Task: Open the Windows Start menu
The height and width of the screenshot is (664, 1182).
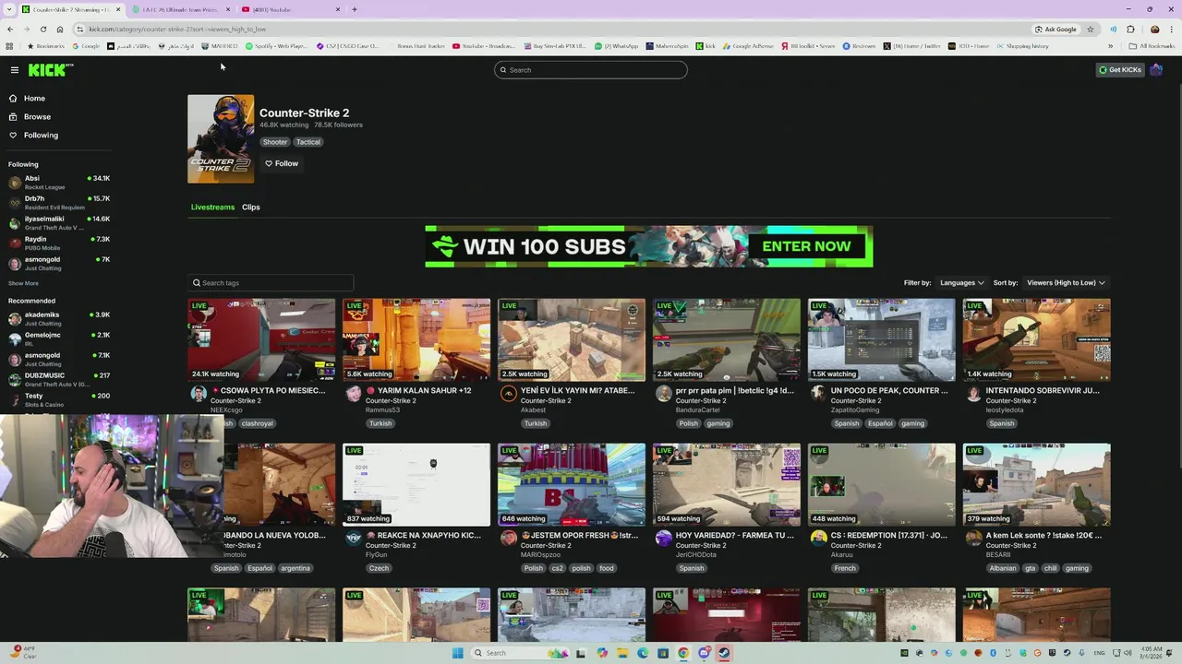Action: [x=457, y=653]
